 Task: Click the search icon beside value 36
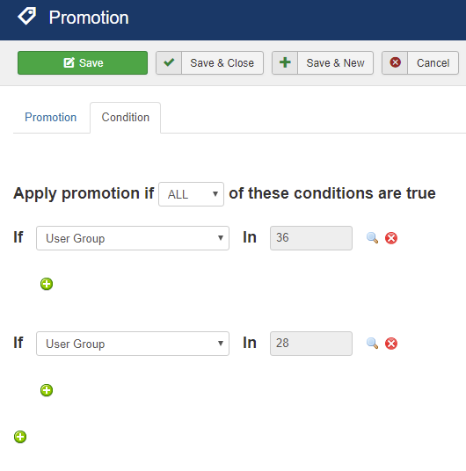click(372, 238)
